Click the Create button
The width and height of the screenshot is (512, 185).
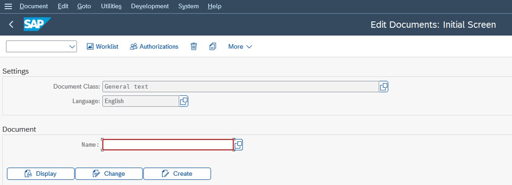[177, 173]
